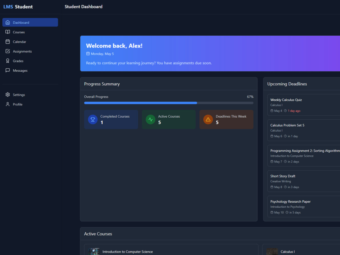
Task: Click the Profile person icon
Action: coord(7,104)
